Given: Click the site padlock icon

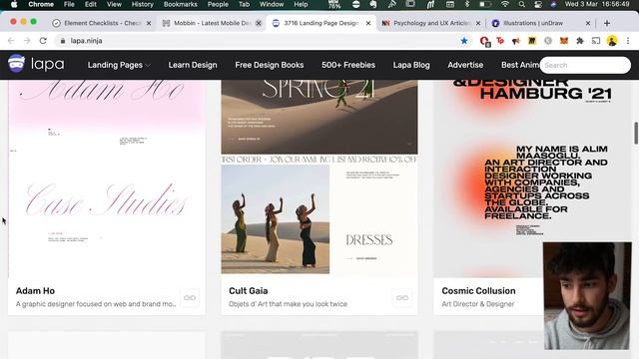Looking at the screenshot, I should [x=62, y=41].
